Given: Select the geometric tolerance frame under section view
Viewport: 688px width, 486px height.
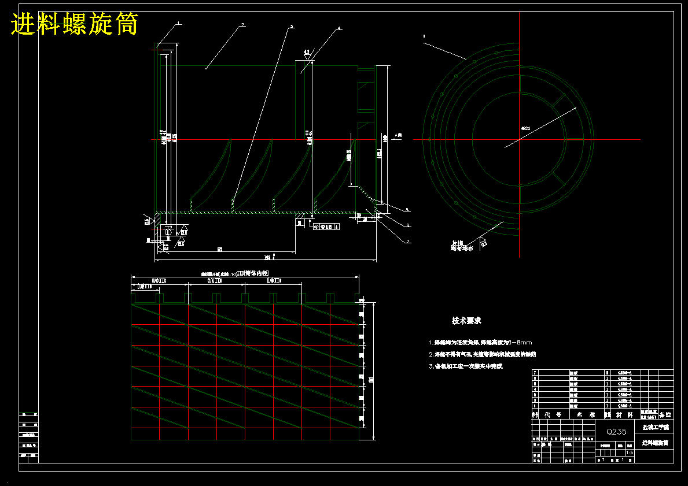Looking at the screenshot, I should [x=326, y=227].
